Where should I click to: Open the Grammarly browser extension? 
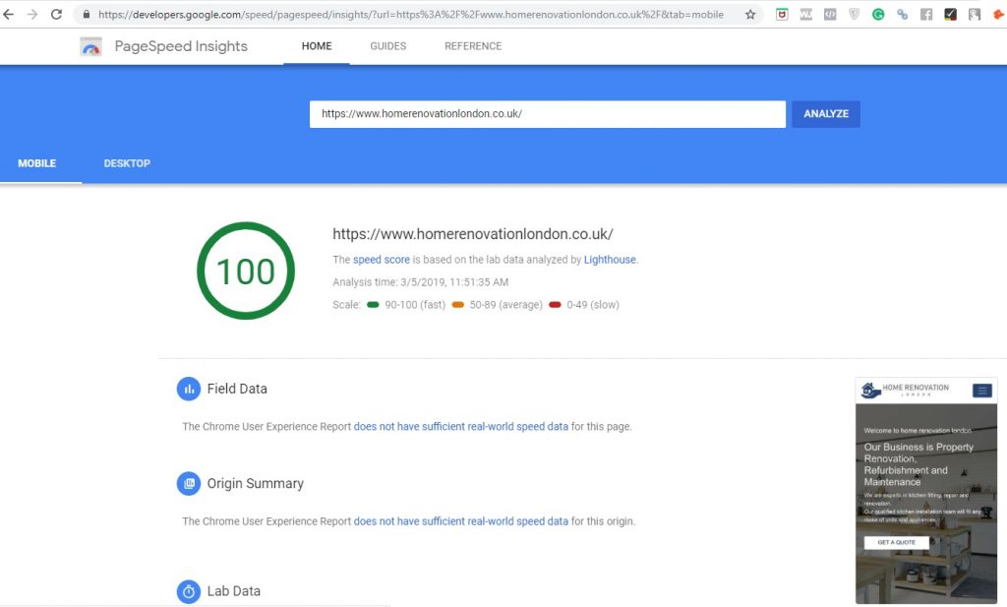click(878, 15)
